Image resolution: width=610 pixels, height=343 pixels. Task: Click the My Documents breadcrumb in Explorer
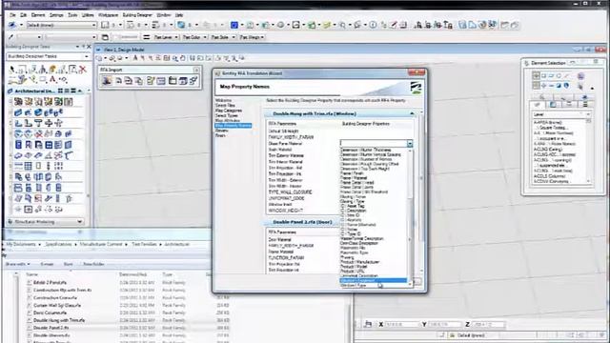(21, 244)
